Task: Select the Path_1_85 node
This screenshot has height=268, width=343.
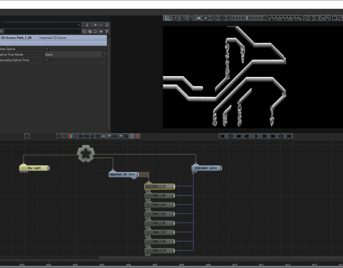Action: (x=160, y=196)
